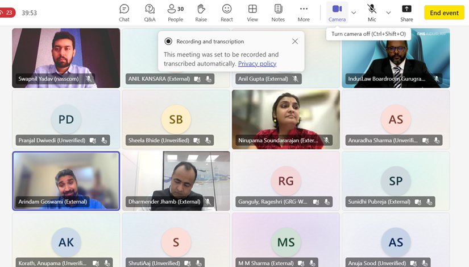Click muted mic icon on Swapnil Yadav
This screenshot has height=267, width=469.
pos(89,79)
